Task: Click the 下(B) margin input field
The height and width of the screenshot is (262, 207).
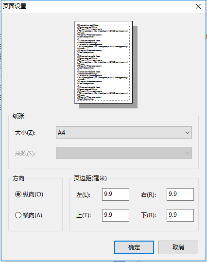Action: [x=180, y=215]
